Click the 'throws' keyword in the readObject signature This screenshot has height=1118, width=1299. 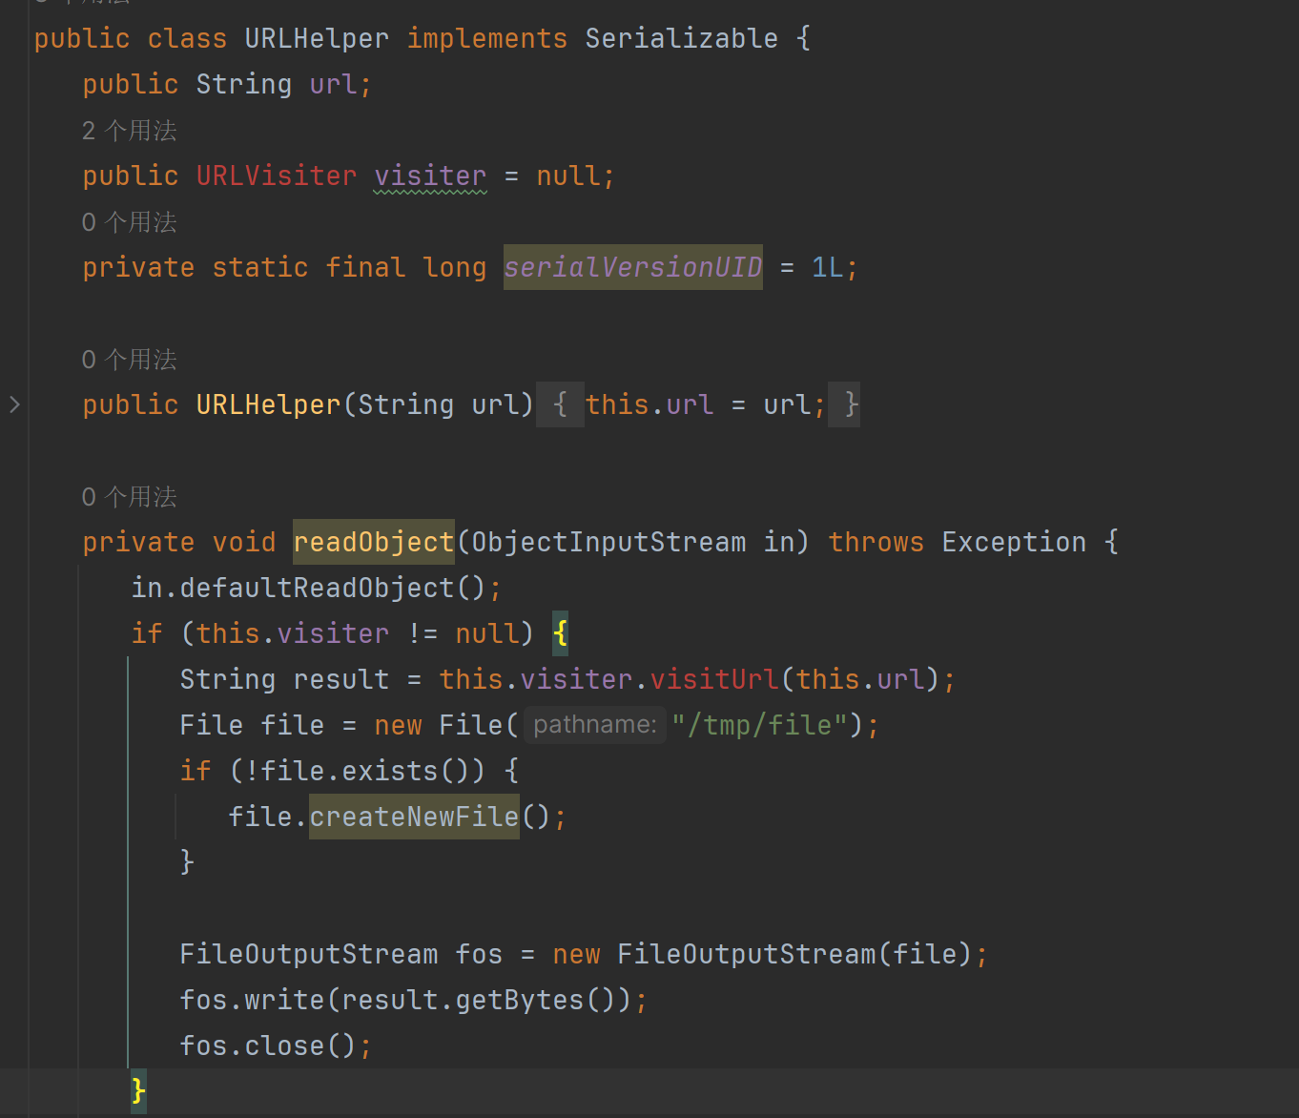pyautogui.click(x=876, y=542)
